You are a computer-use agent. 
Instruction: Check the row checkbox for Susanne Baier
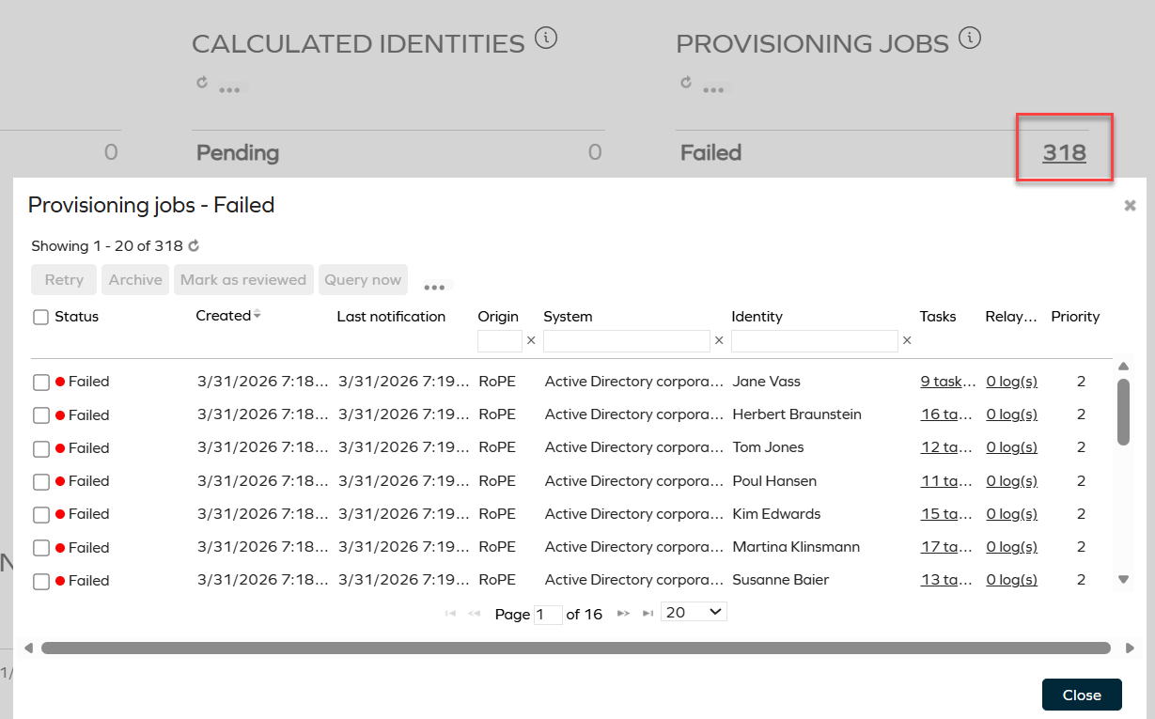[x=40, y=580]
